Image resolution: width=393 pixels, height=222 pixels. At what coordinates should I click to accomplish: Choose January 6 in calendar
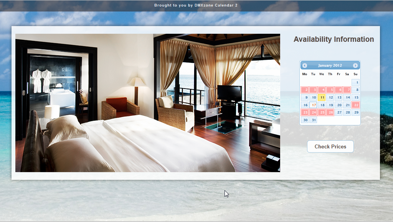[339, 90]
